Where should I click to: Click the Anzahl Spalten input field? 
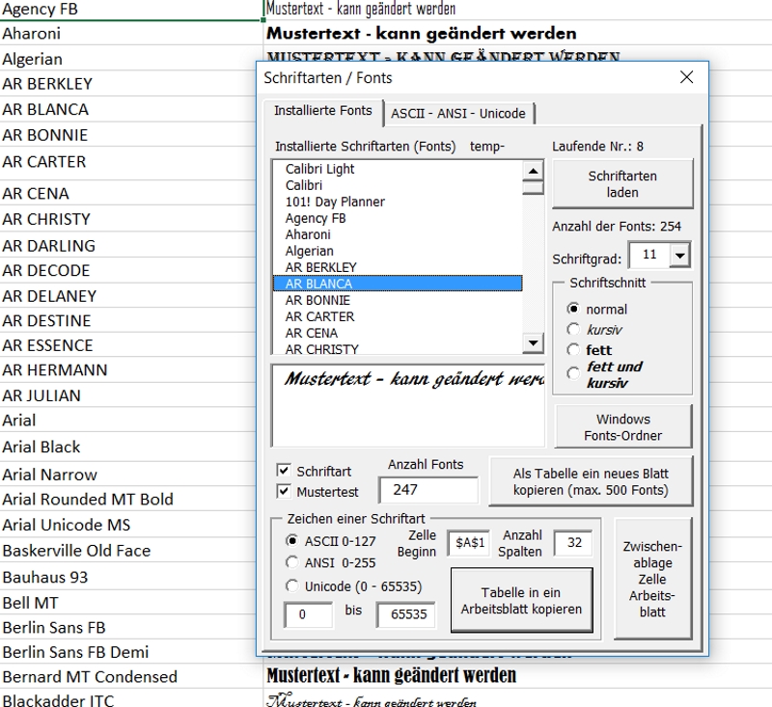point(572,543)
